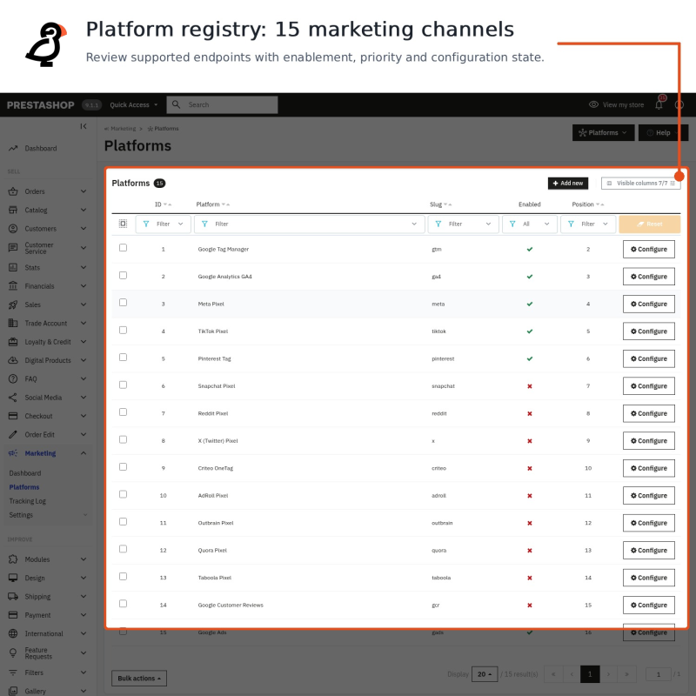Open the Marketing Dashboard submenu item
This screenshot has width=696, height=696.
point(25,473)
